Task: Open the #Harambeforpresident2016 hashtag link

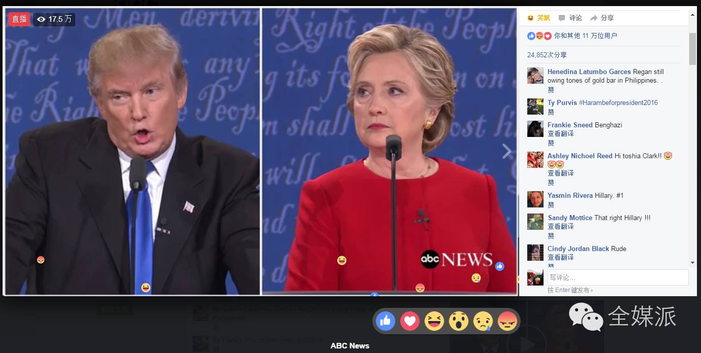Action: 618,102
